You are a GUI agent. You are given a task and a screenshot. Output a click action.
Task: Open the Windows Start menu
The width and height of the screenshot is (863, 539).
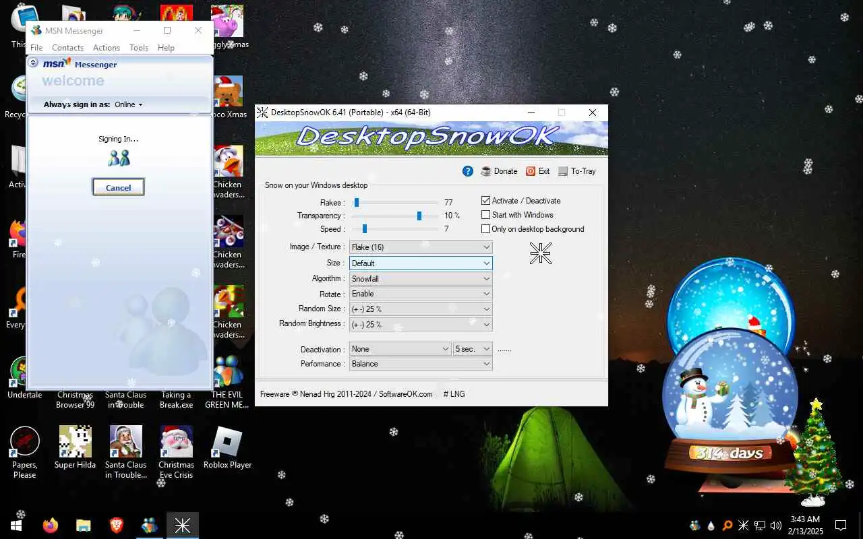pos(16,526)
